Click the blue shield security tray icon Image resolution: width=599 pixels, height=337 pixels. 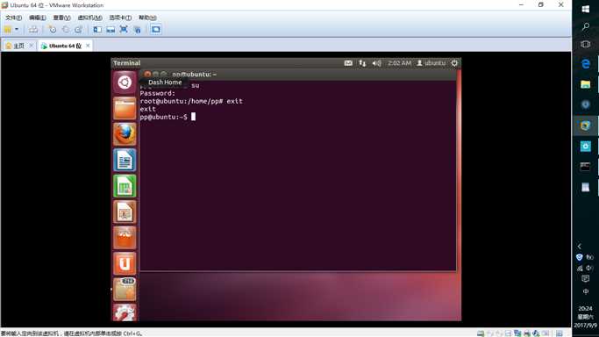tap(579, 257)
